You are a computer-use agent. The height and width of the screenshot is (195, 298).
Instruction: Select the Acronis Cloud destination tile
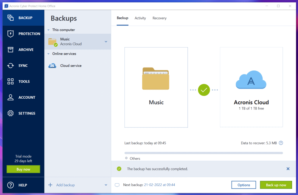pos(251,87)
